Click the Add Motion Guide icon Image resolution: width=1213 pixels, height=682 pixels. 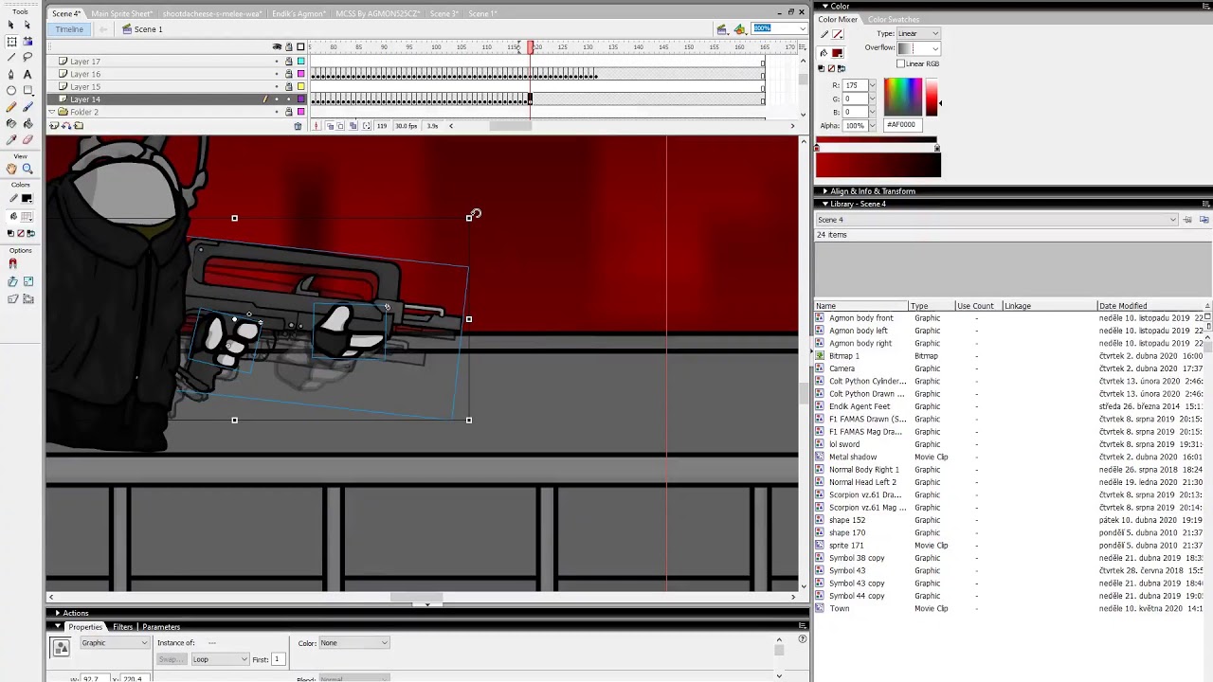(x=66, y=126)
